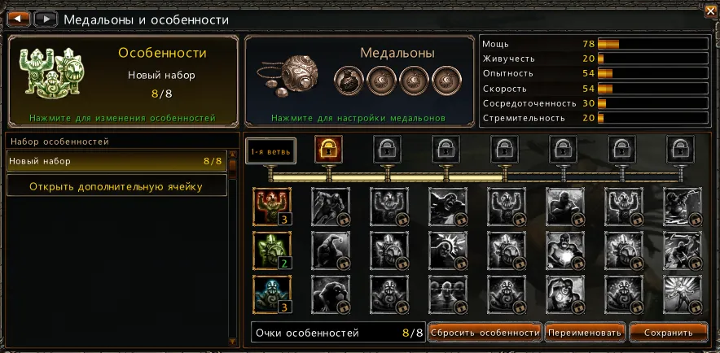This screenshot has width=720, height=353.
Task: Click the last grey padlock on the branch track
Action: point(681,149)
